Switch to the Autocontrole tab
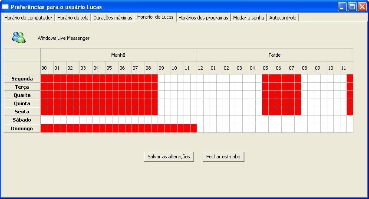This screenshot has width=369, height=199. tap(283, 18)
